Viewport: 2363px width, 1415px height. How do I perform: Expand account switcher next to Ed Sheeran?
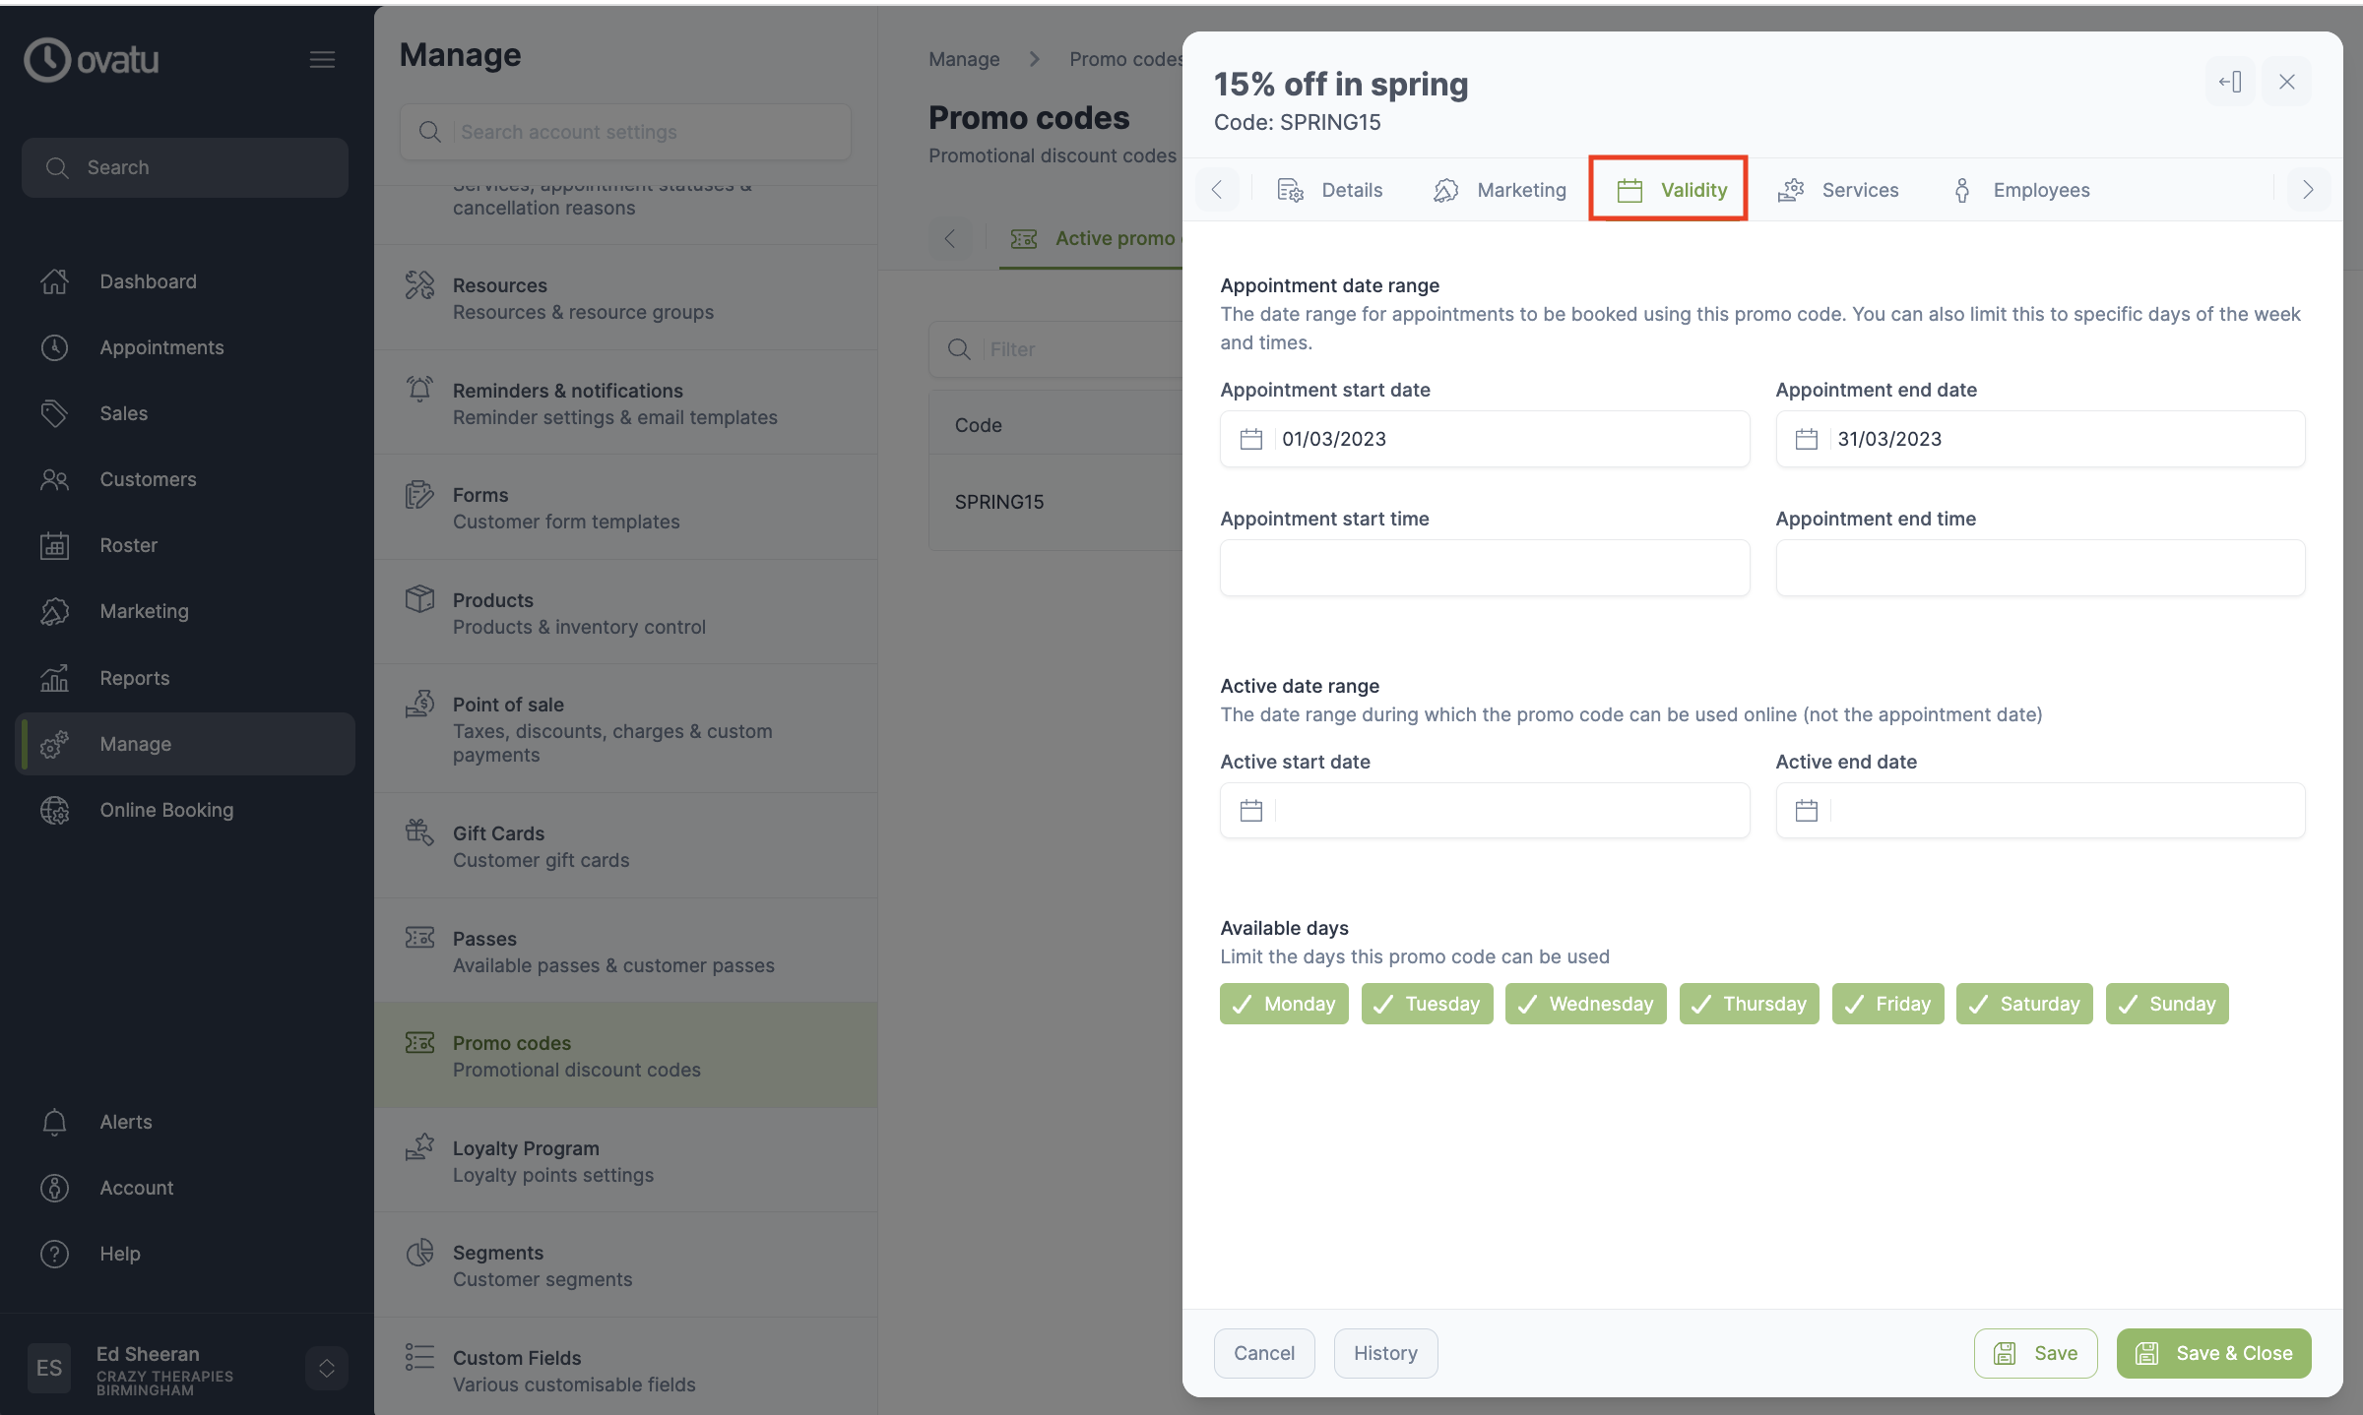327,1369
